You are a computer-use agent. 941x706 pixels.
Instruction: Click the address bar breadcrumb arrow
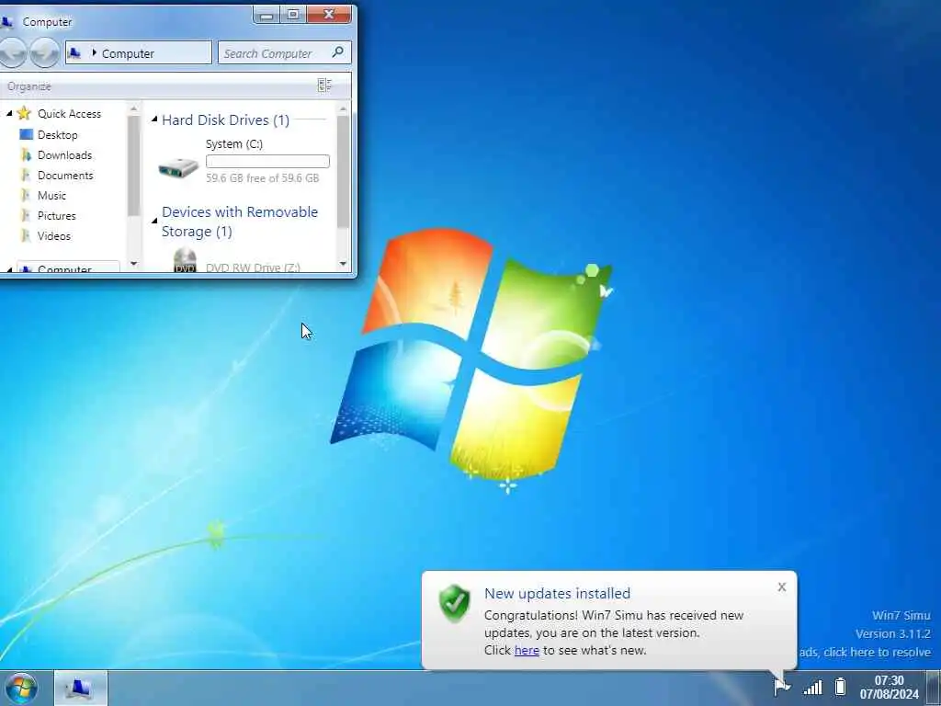(x=95, y=52)
